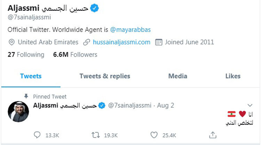Click the tweet author's profile picture

[x=18, y=112]
